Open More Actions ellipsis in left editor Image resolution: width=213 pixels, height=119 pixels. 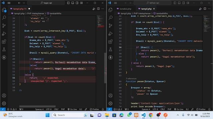[103, 9]
